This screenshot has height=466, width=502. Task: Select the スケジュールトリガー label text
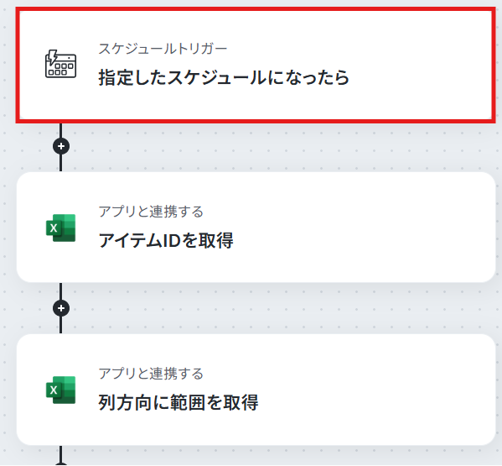click(x=163, y=49)
